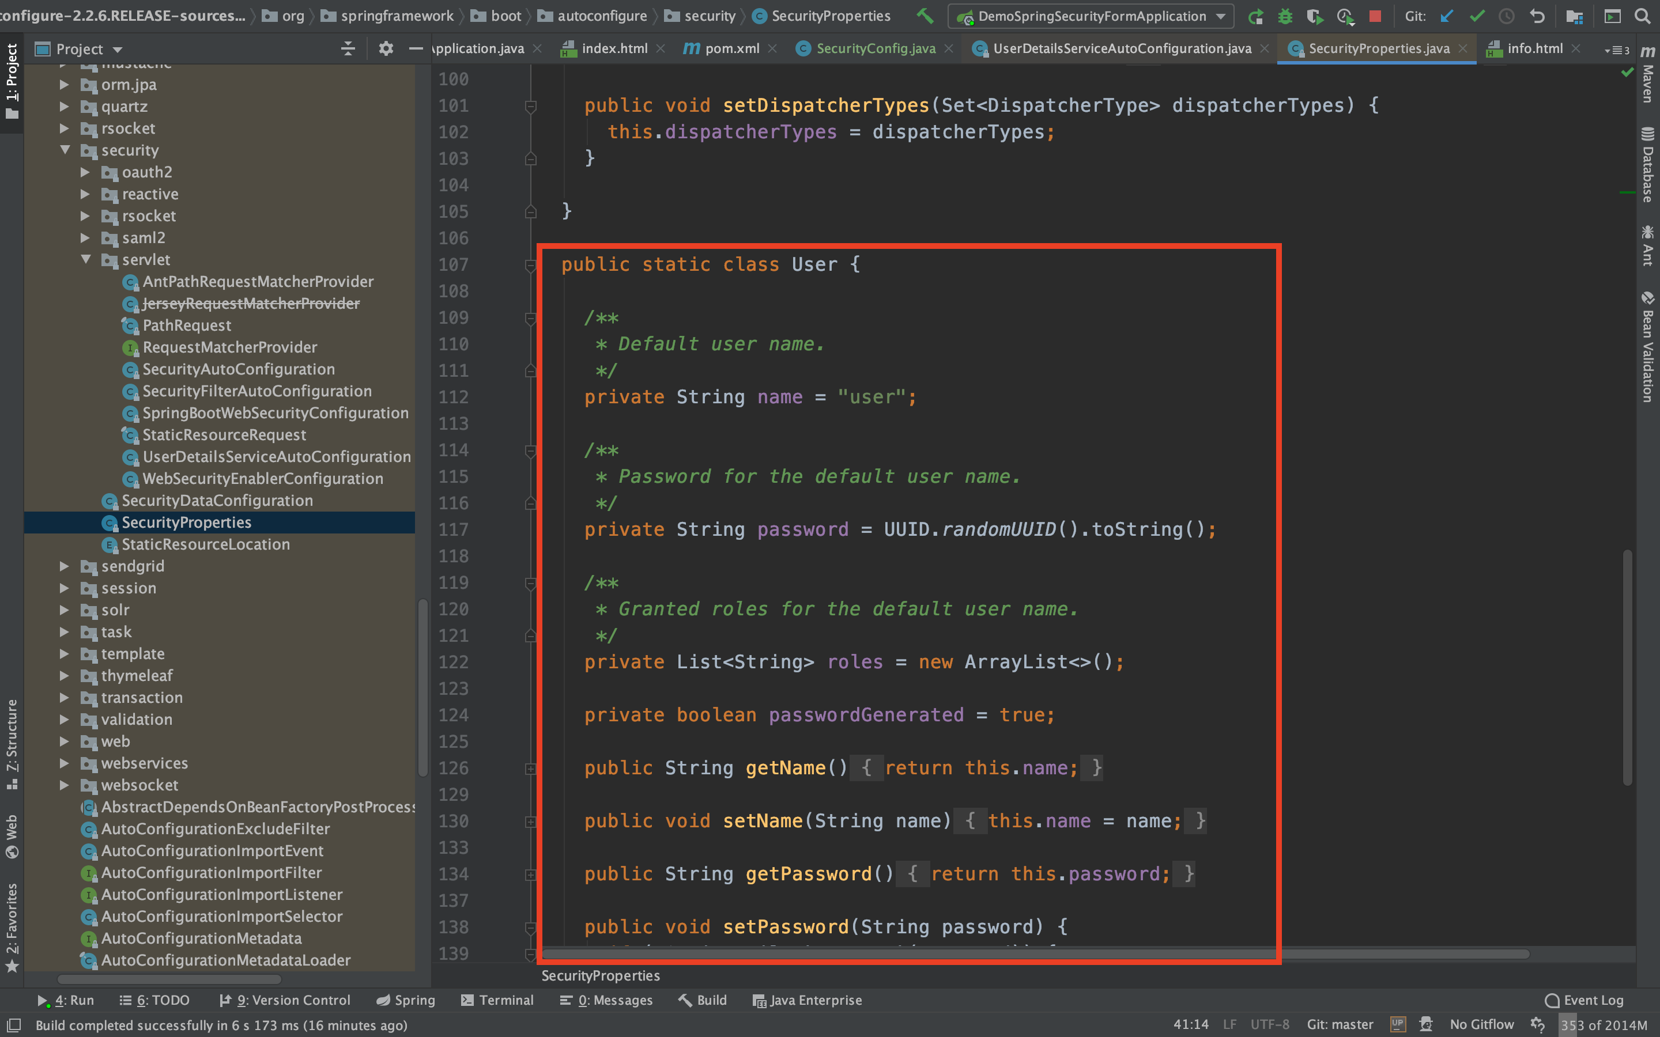The height and width of the screenshot is (1037, 1660).
Task: Open Search Everywhere magnifier icon
Action: pos(1642,17)
